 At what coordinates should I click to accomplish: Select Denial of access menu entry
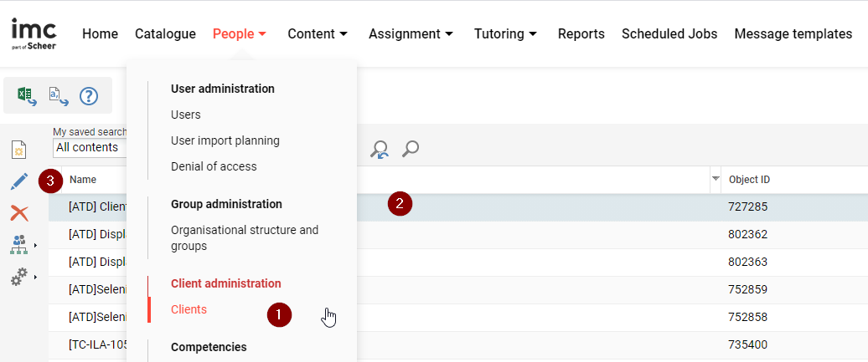click(214, 166)
